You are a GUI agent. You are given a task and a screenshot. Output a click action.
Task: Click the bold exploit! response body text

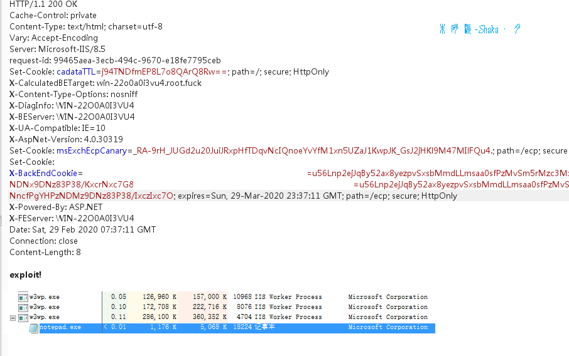[x=25, y=275]
